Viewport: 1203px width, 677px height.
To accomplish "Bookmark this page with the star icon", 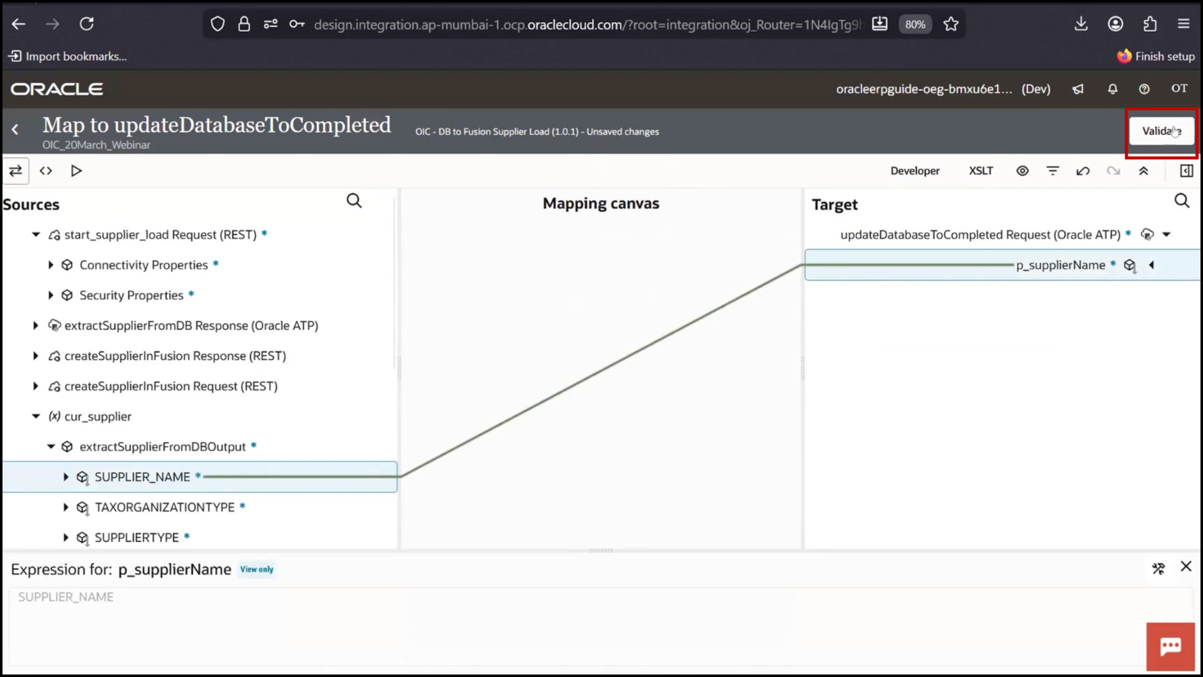I will 950,24.
